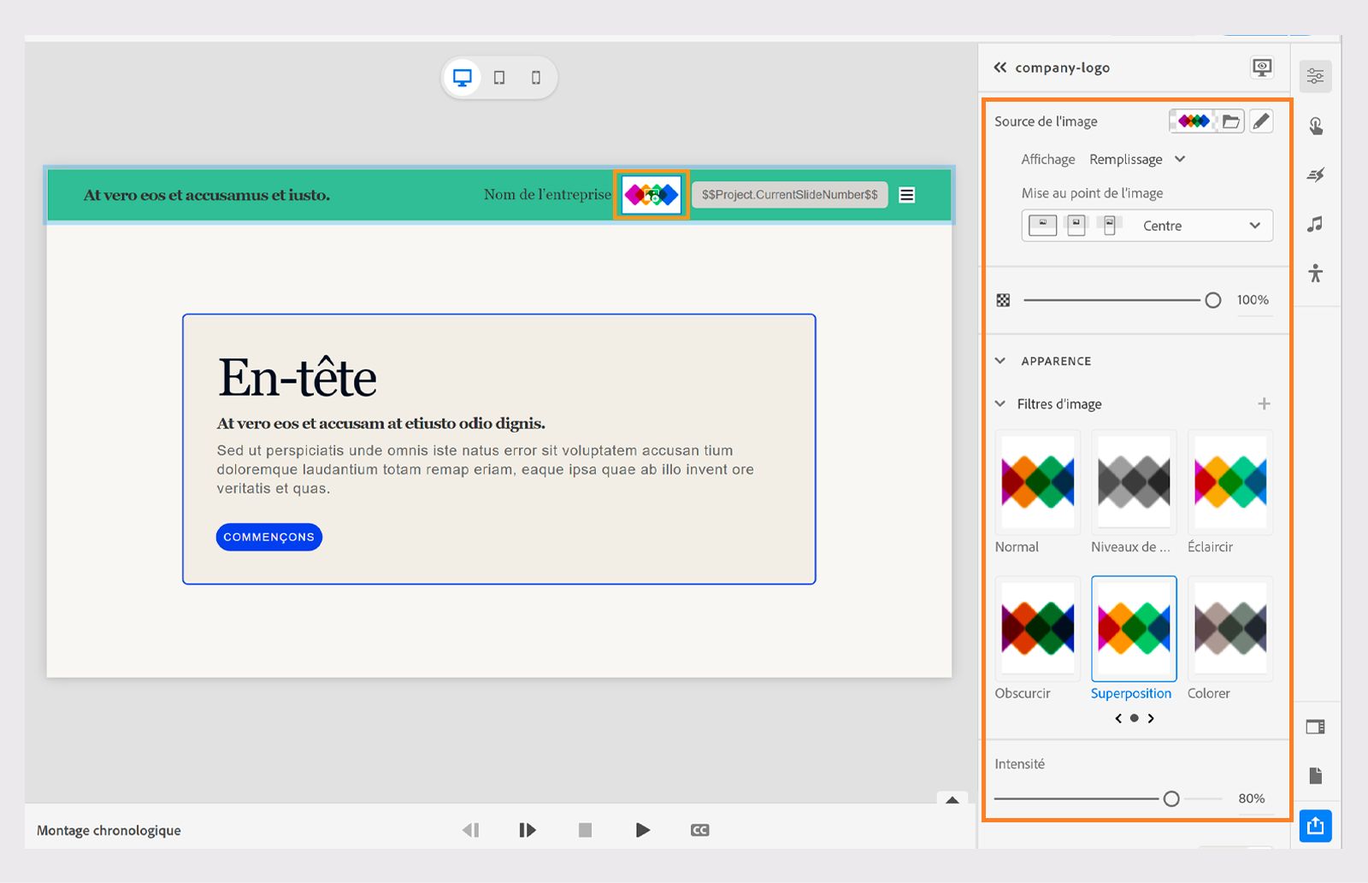Switch to desktop device preview

(463, 78)
